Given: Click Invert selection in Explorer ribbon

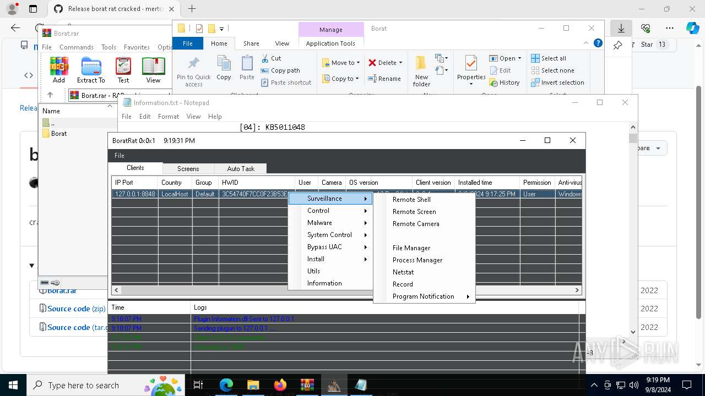Looking at the screenshot, I should (557, 82).
